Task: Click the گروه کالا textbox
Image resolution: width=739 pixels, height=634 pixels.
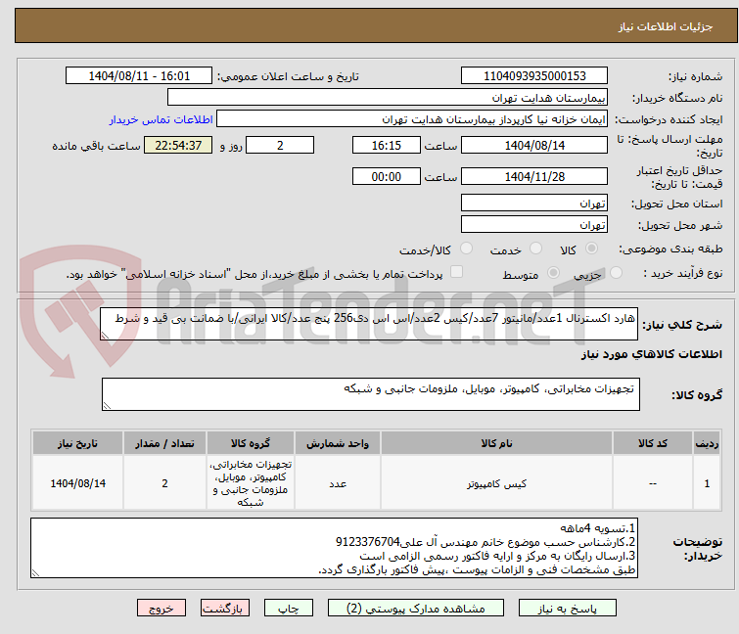Action: [370, 394]
